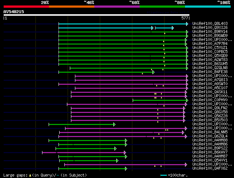The image size is (234, 178).
Task: Select the UniRef100_B6SUH5 label
Action: 210,64
